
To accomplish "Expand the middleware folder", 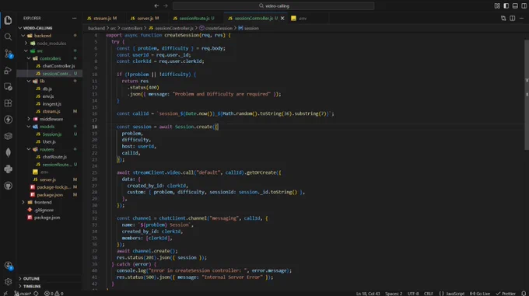I will tap(49, 119).
